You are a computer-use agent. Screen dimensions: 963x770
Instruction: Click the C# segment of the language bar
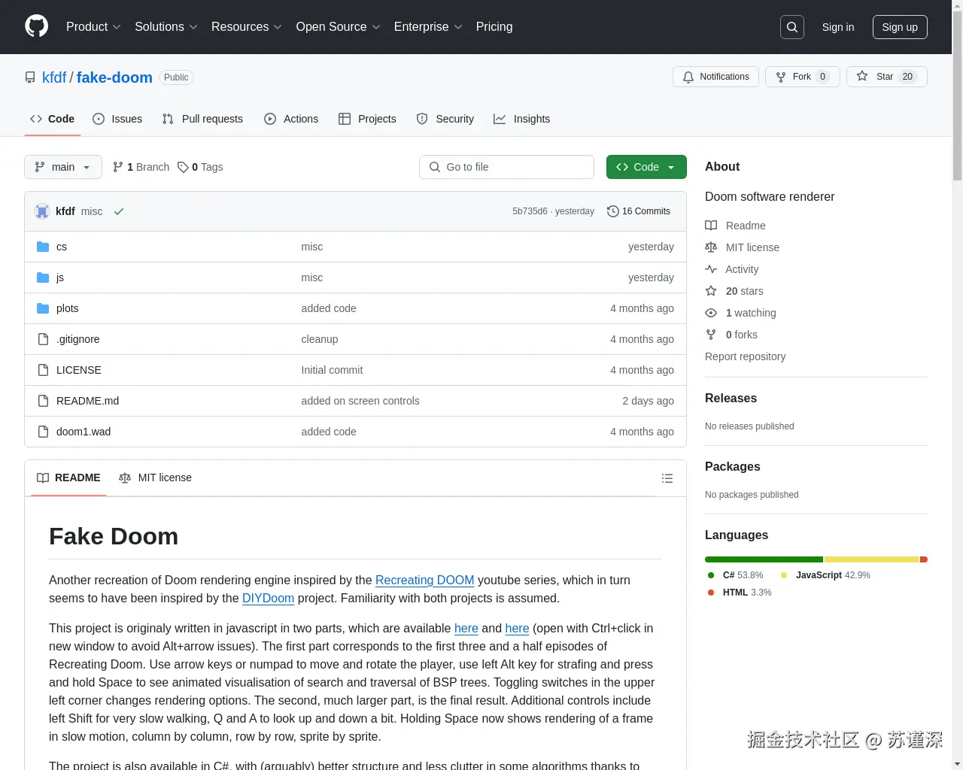(763, 559)
